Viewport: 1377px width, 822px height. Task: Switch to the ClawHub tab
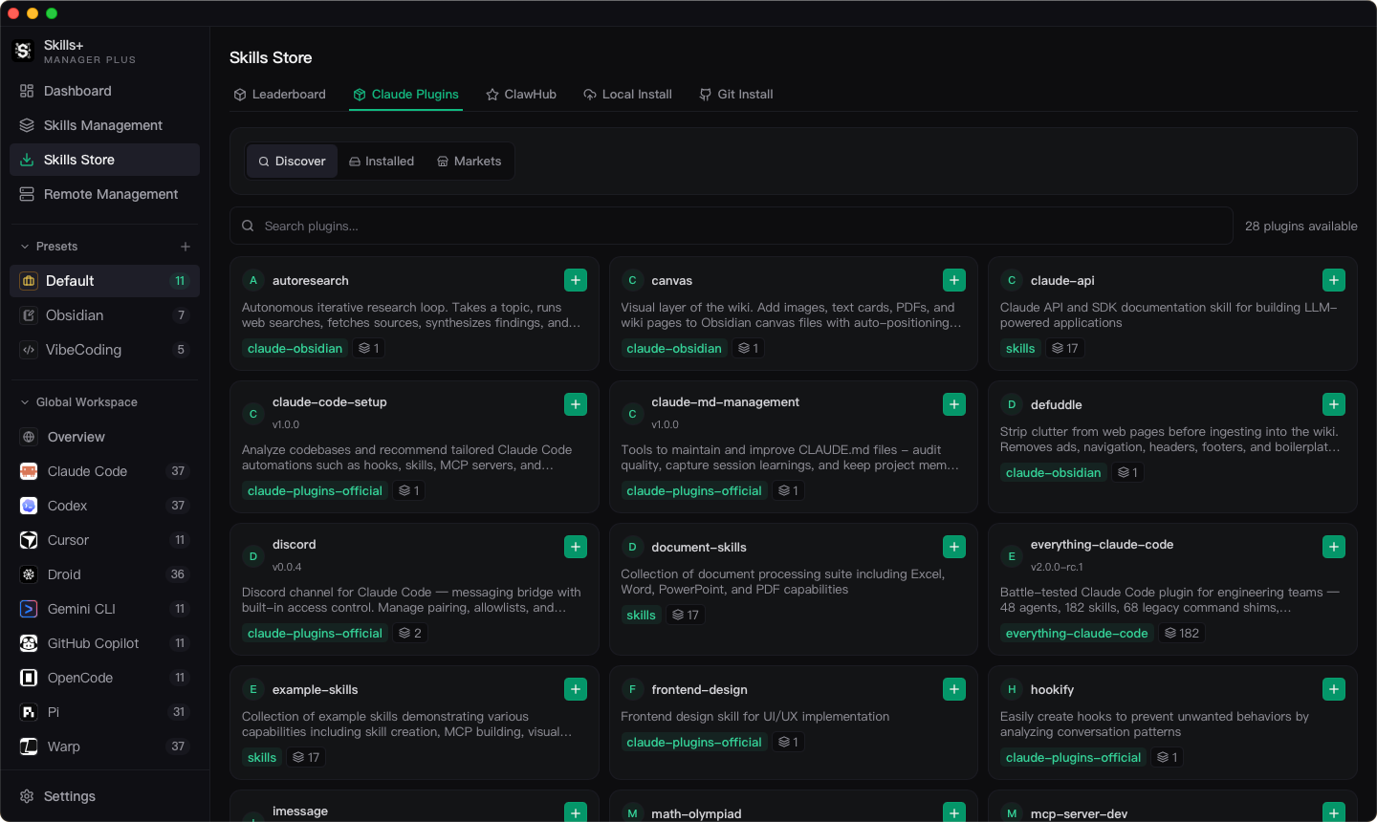click(x=521, y=95)
